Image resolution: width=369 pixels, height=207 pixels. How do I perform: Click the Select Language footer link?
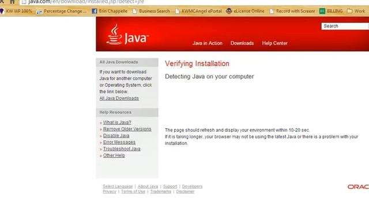point(118,186)
